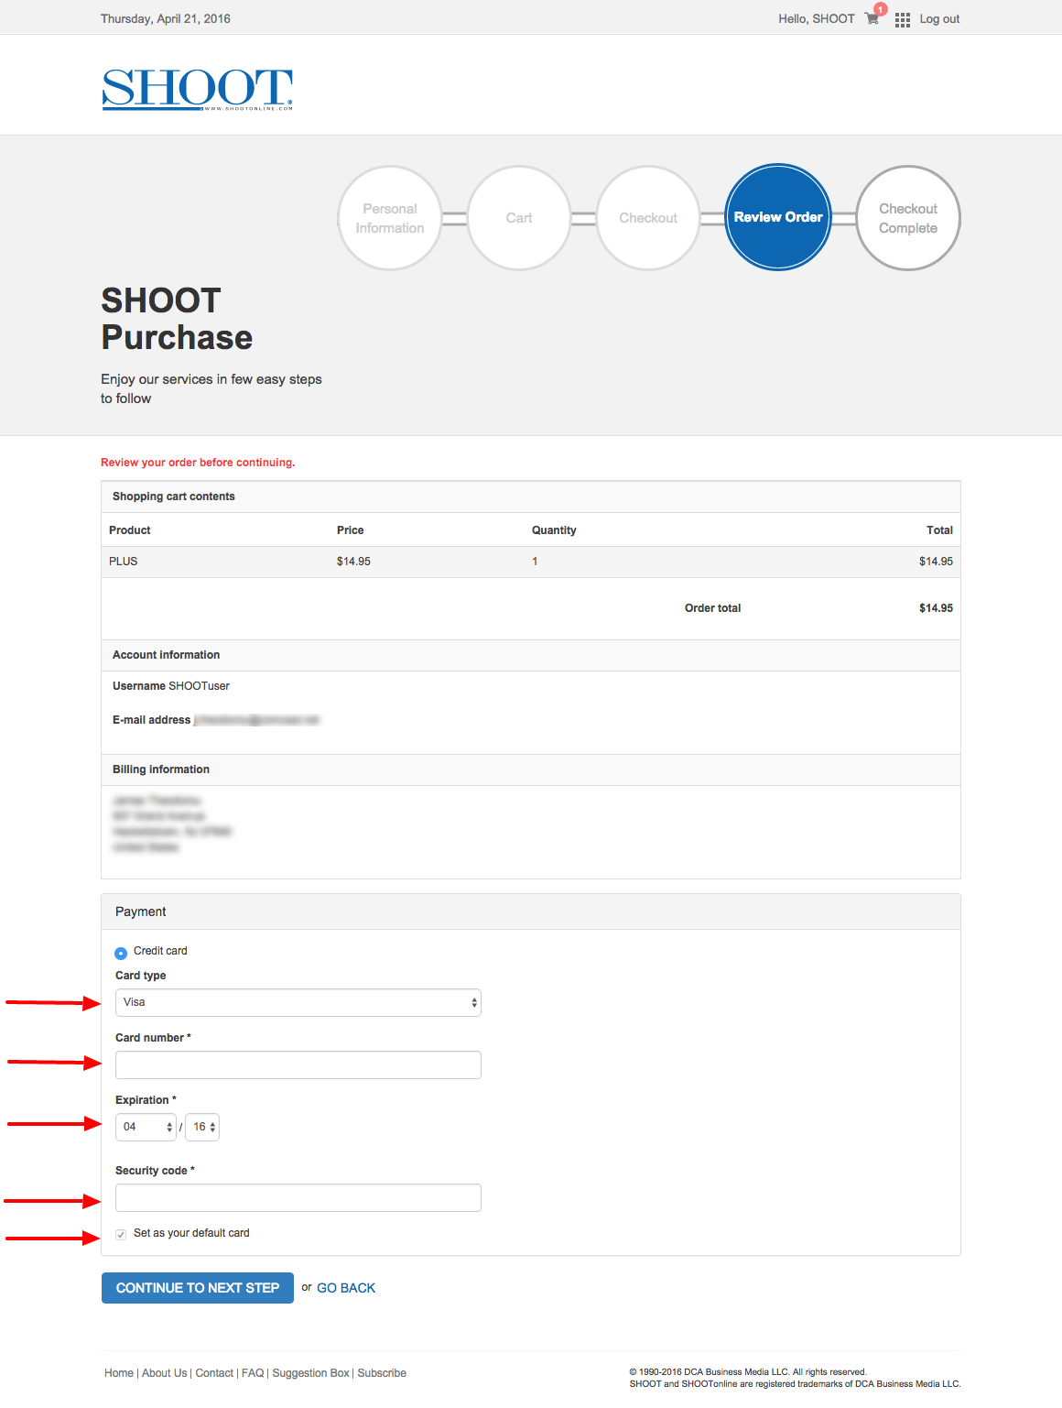Select the Checkout Complete step
The image size is (1062, 1408).
[908, 218]
